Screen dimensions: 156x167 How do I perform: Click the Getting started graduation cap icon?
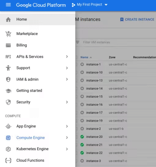[x=8, y=91]
